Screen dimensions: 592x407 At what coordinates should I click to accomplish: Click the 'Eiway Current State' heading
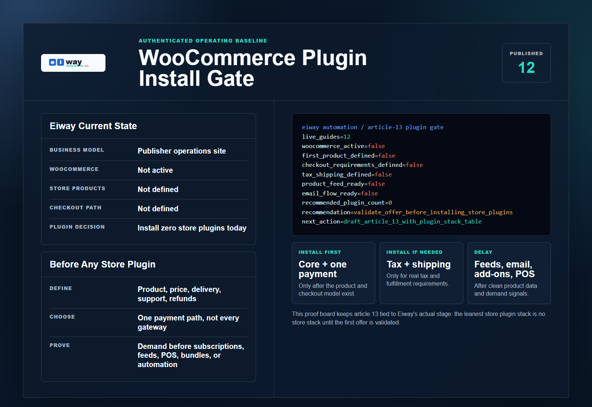click(x=93, y=126)
